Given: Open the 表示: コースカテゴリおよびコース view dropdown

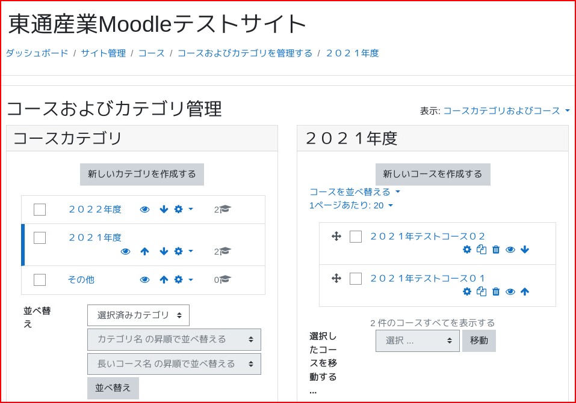Looking at the screenshot, I should click(x=506, y=111).
